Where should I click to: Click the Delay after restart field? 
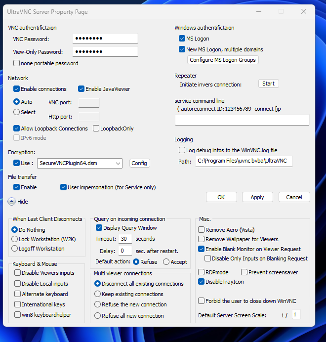(125, 251)
